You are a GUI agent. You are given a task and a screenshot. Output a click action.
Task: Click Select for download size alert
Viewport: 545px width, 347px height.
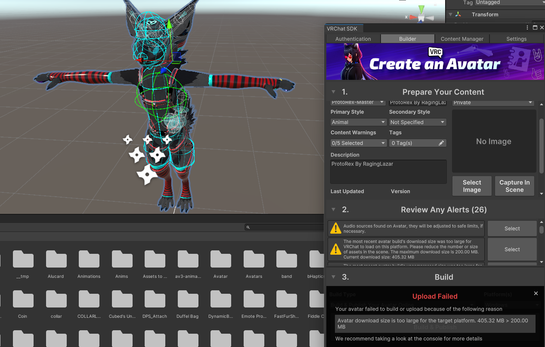click(512, 249)
